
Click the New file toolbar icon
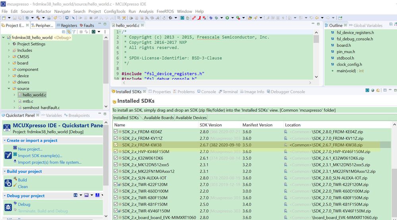click(4, 18)
